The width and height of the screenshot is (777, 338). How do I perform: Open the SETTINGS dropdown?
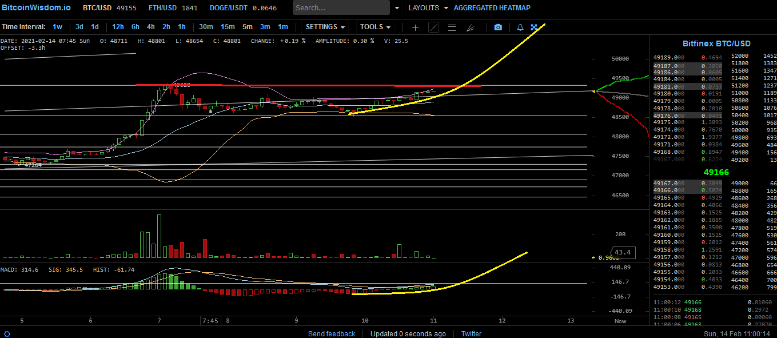325,27
